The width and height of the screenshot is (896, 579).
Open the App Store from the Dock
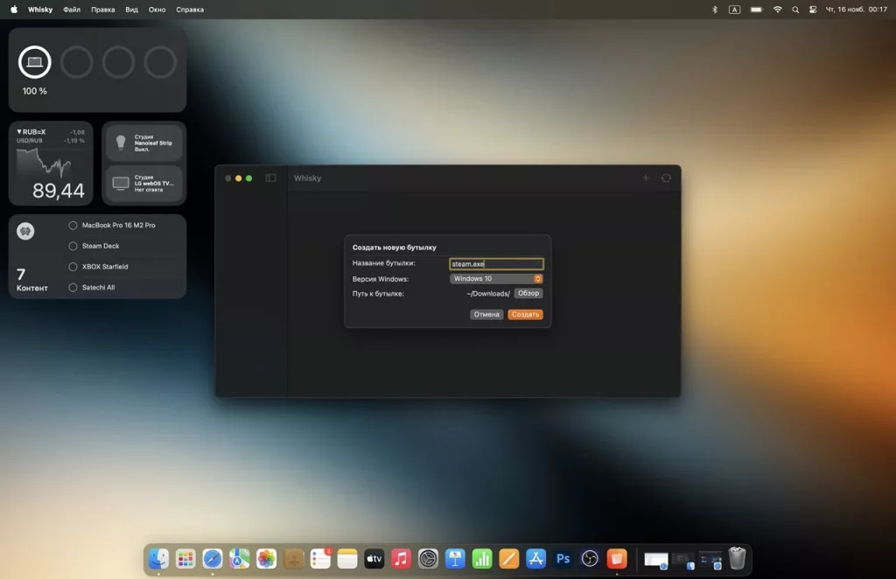click(535, 559)
